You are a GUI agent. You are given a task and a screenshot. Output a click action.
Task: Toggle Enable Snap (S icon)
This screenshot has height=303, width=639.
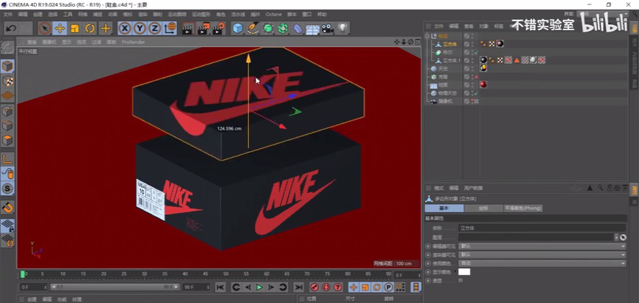[x=8, y=189]
